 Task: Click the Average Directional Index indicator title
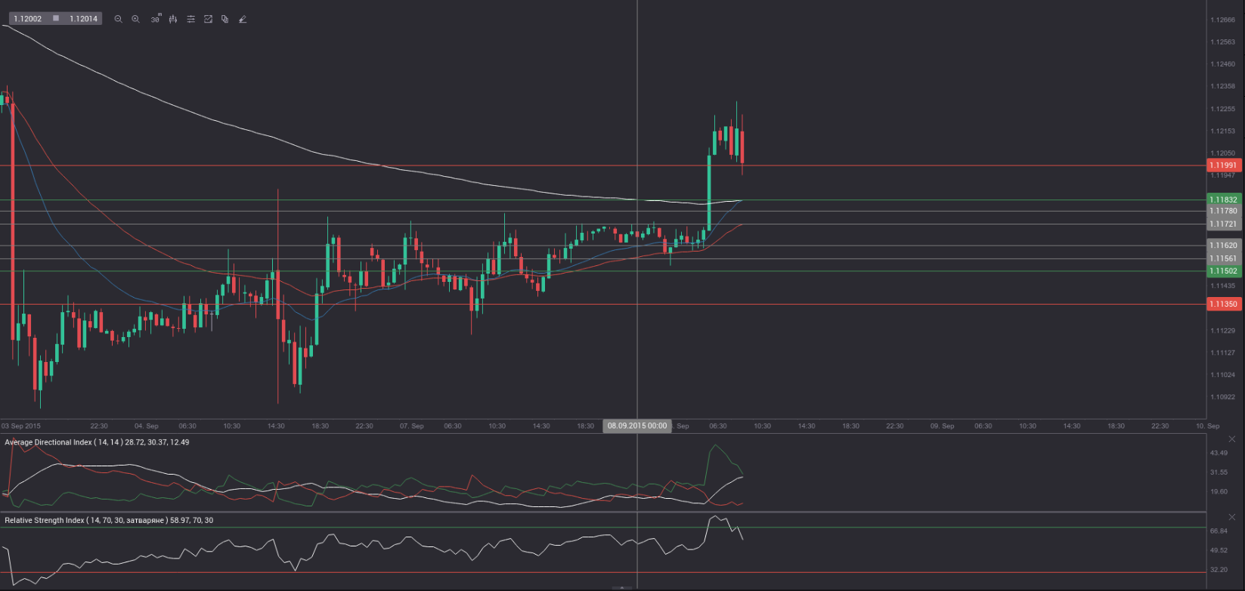(97, 442)
